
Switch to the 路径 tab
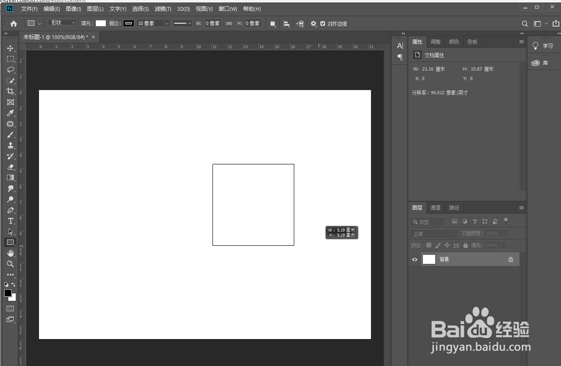tap(454, 208)
